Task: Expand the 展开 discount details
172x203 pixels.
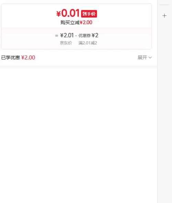Action: tap(144, 57)
